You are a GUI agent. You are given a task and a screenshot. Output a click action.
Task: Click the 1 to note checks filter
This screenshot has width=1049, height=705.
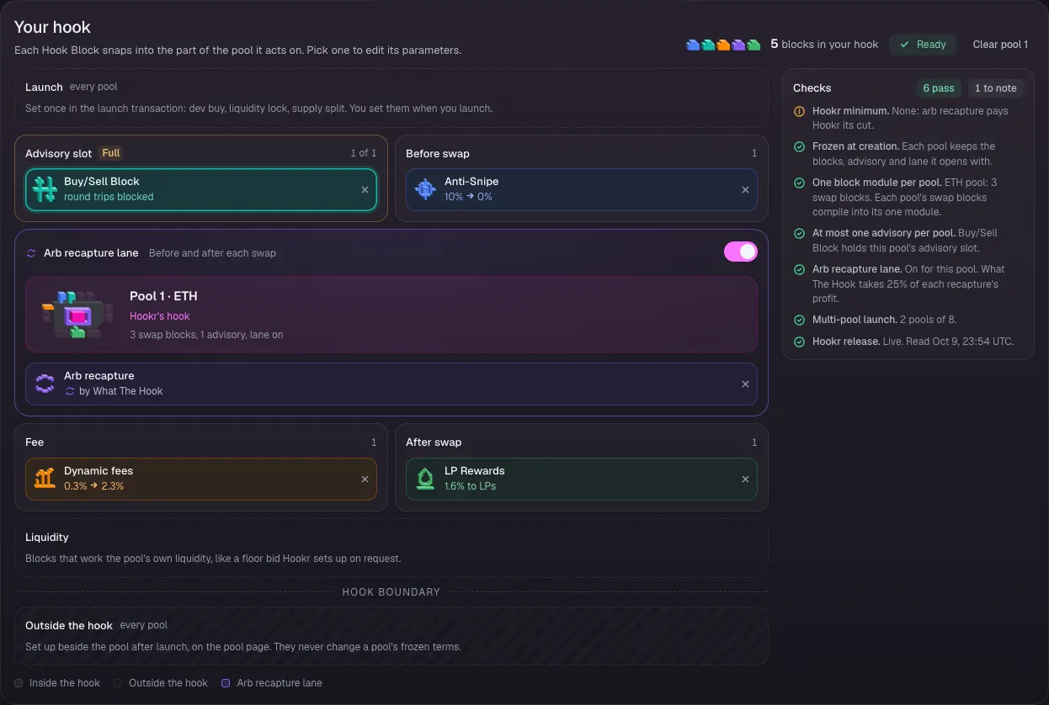click(995, 87)
